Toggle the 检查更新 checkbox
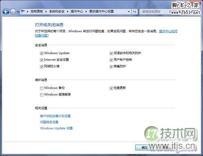This screenshot has height=156, width=203. point(111,88)
